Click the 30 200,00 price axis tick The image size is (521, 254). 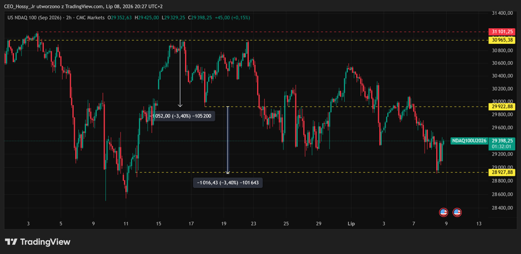(x=503, y=89)
